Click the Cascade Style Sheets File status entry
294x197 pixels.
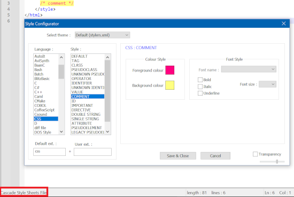(24, 193)
